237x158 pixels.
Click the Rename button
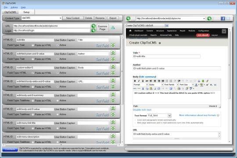click(x=100, y=18)
